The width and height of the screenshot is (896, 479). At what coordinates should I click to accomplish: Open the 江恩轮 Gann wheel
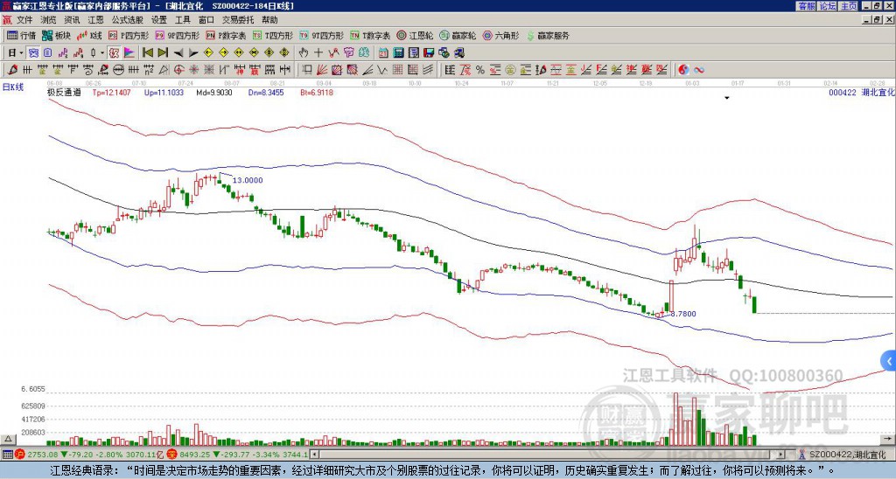coord(415,35)
